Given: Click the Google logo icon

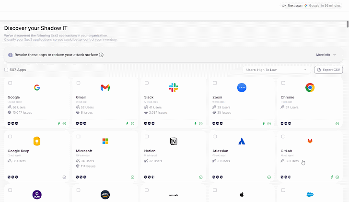Looking at the screenshot, I should [x=37, y=87].
